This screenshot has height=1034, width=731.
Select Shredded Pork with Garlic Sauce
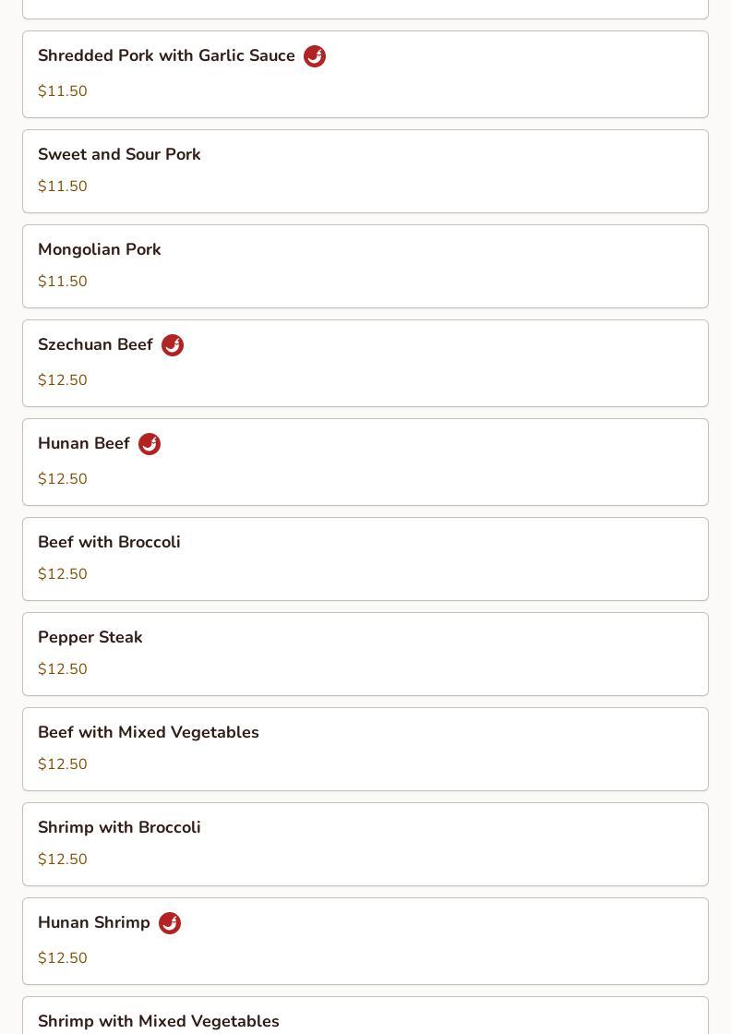166,56
